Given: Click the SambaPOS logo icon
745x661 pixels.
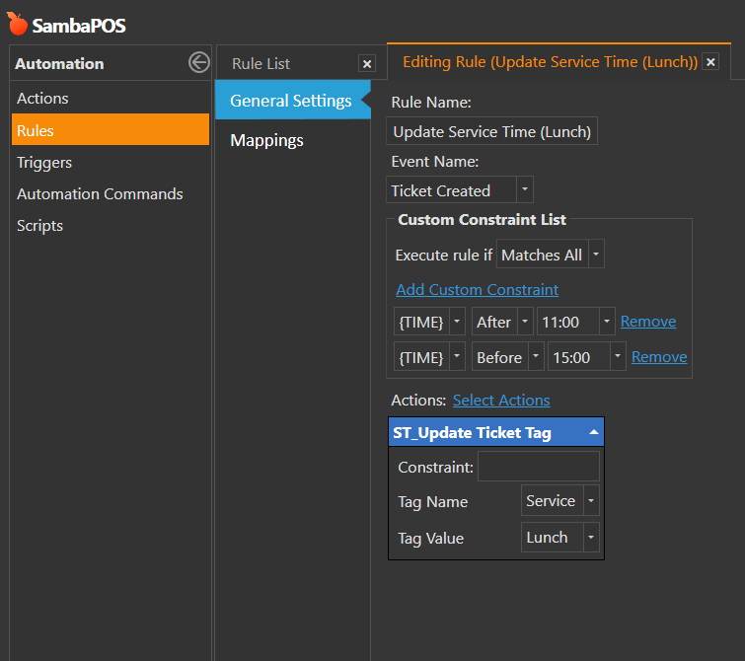Looking at the screenshot, I should tap(17, 24).
